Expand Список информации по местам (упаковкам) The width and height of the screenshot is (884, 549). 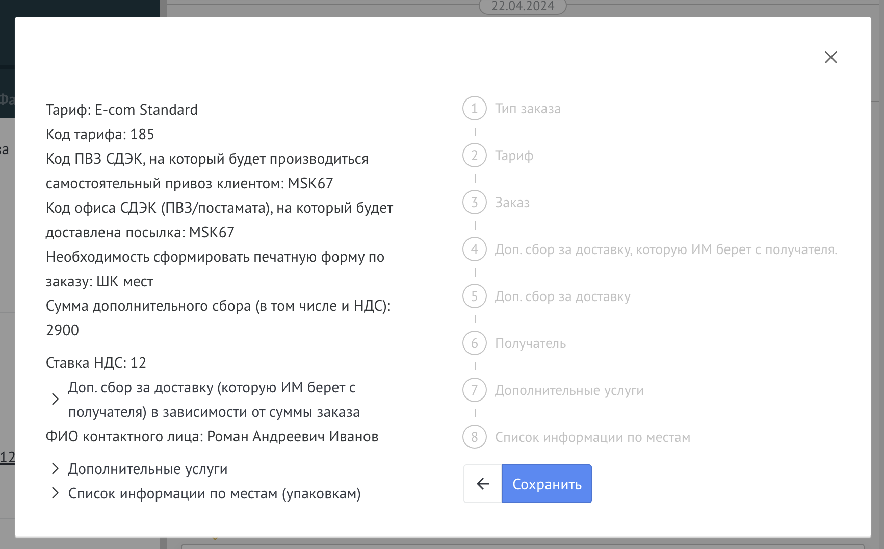[55, 493]
